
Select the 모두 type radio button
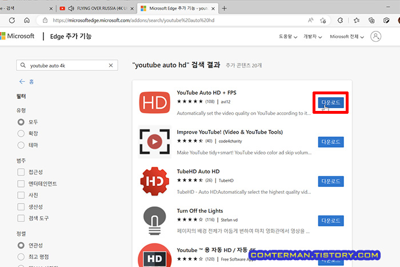pos(21,122)
